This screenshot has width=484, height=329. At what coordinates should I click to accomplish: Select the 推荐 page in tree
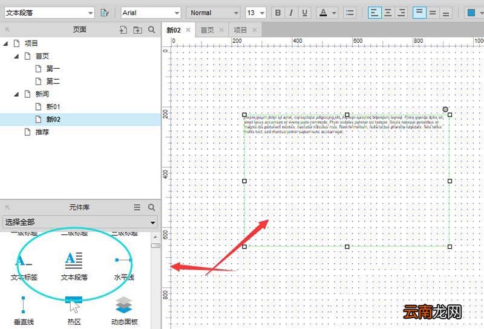(42, 132)
